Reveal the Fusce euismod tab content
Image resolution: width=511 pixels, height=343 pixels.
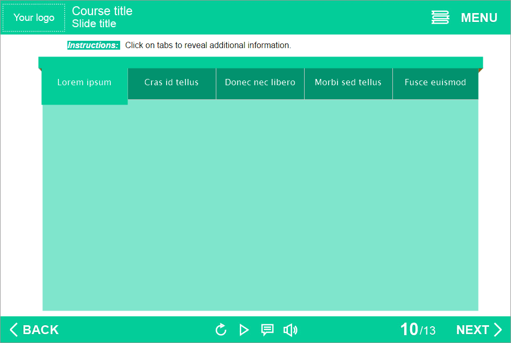pos(435,83)
